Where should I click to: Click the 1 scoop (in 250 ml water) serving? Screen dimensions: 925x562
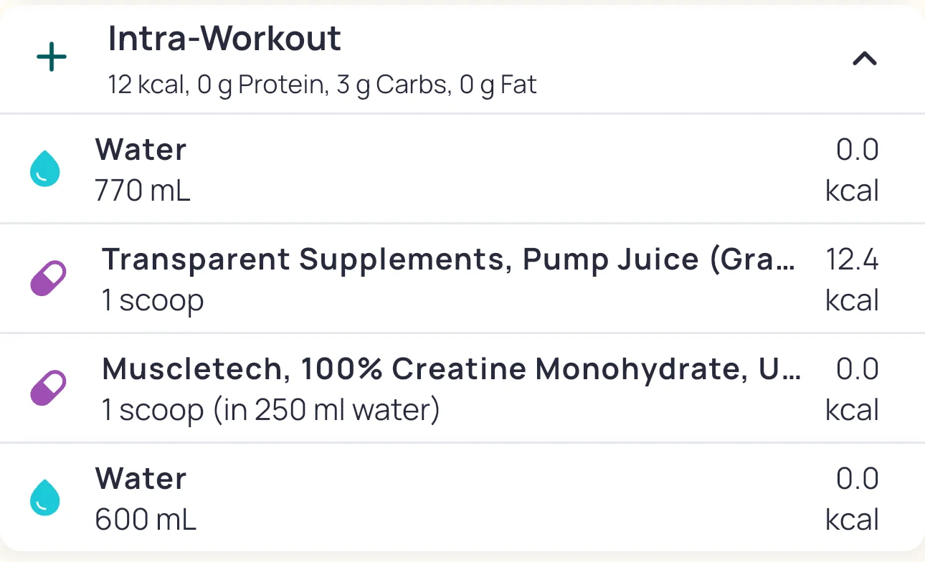[270, 410]
